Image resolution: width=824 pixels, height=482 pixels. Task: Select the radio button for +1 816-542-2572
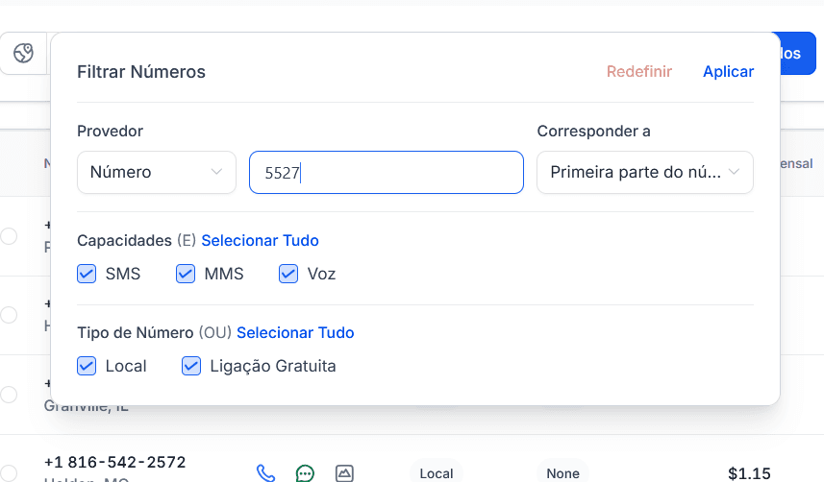(9, 473)
